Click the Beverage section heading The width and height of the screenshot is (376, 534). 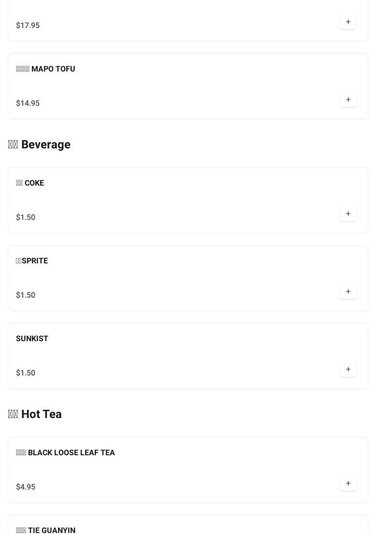pos(39,144)
